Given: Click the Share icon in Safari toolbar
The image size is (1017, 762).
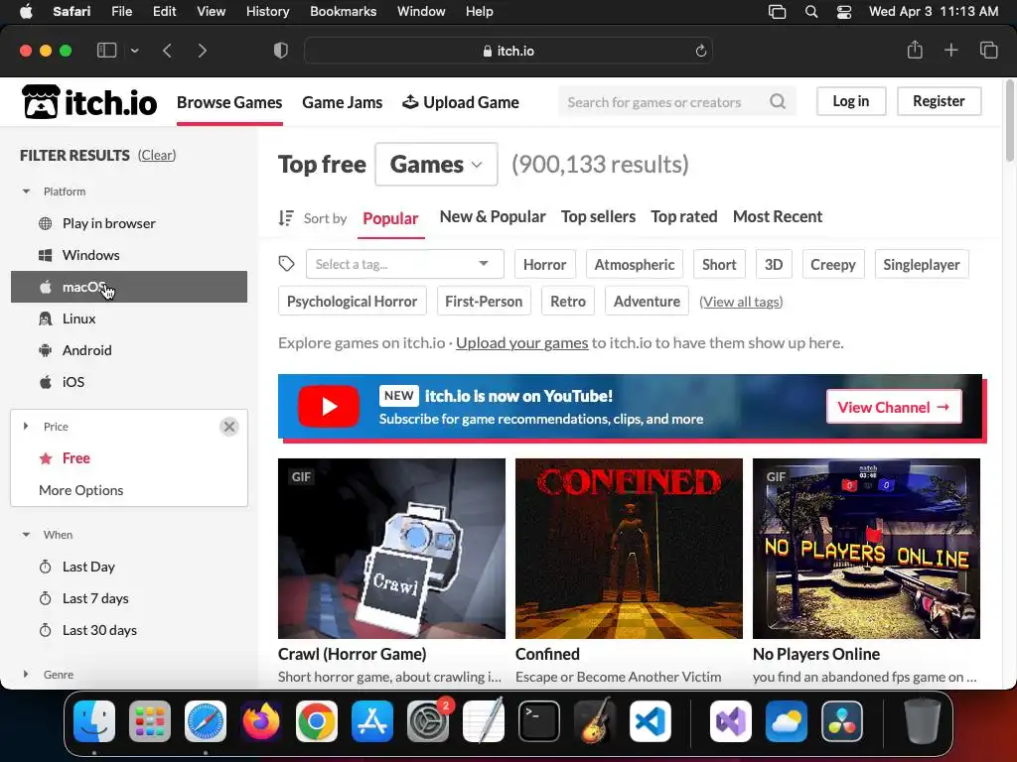Looking at the screenshot, I should tap(915, 50).
